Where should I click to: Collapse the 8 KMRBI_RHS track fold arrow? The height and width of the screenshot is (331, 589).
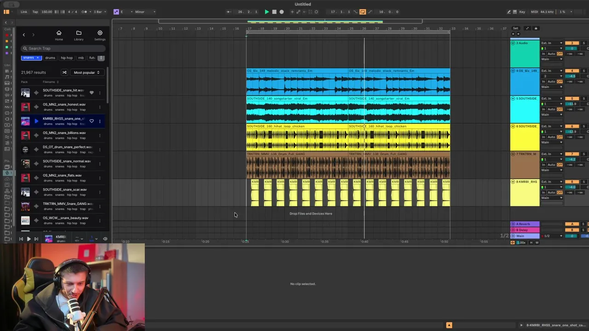coord(513,182)
